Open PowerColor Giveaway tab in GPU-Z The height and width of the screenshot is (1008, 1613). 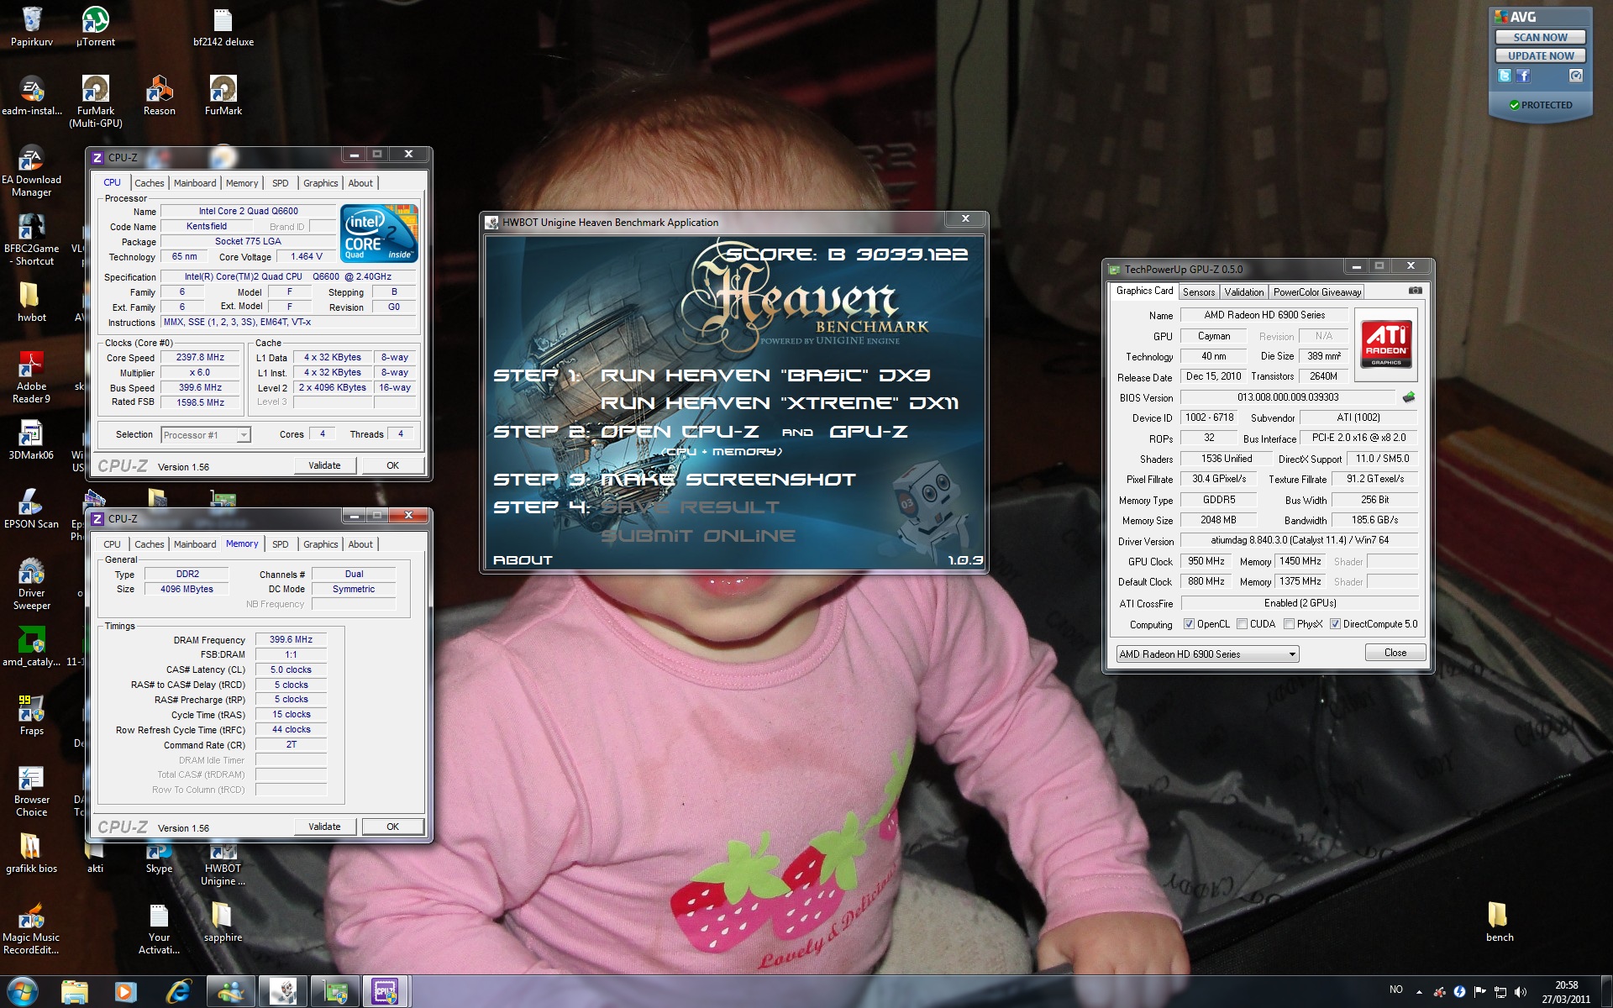[x=1316, y=292]
